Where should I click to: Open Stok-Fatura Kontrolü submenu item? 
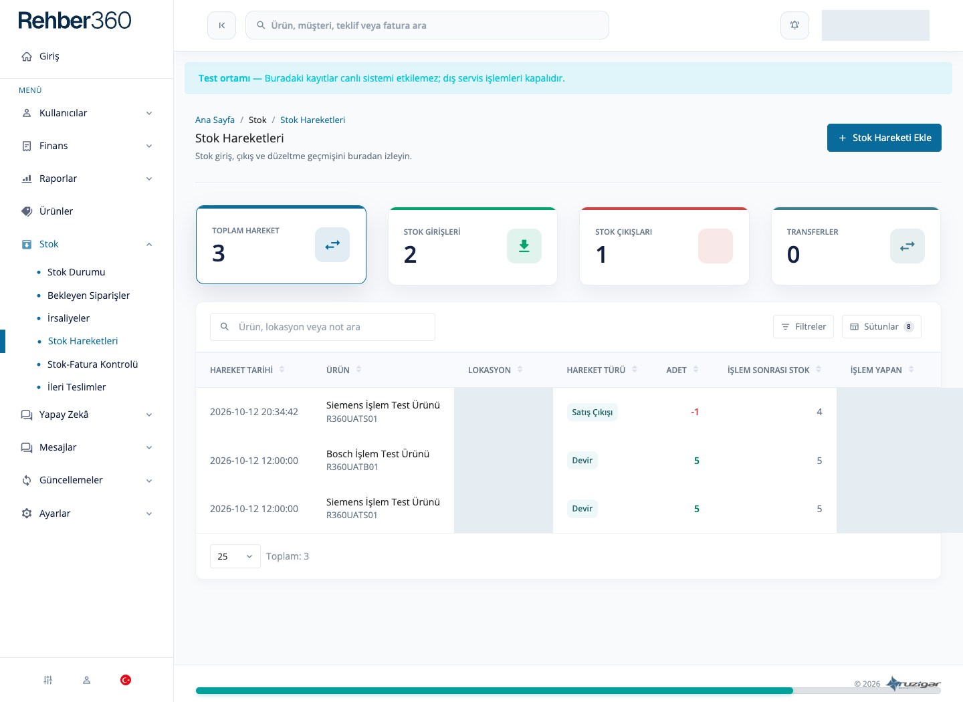pos(92,364)
